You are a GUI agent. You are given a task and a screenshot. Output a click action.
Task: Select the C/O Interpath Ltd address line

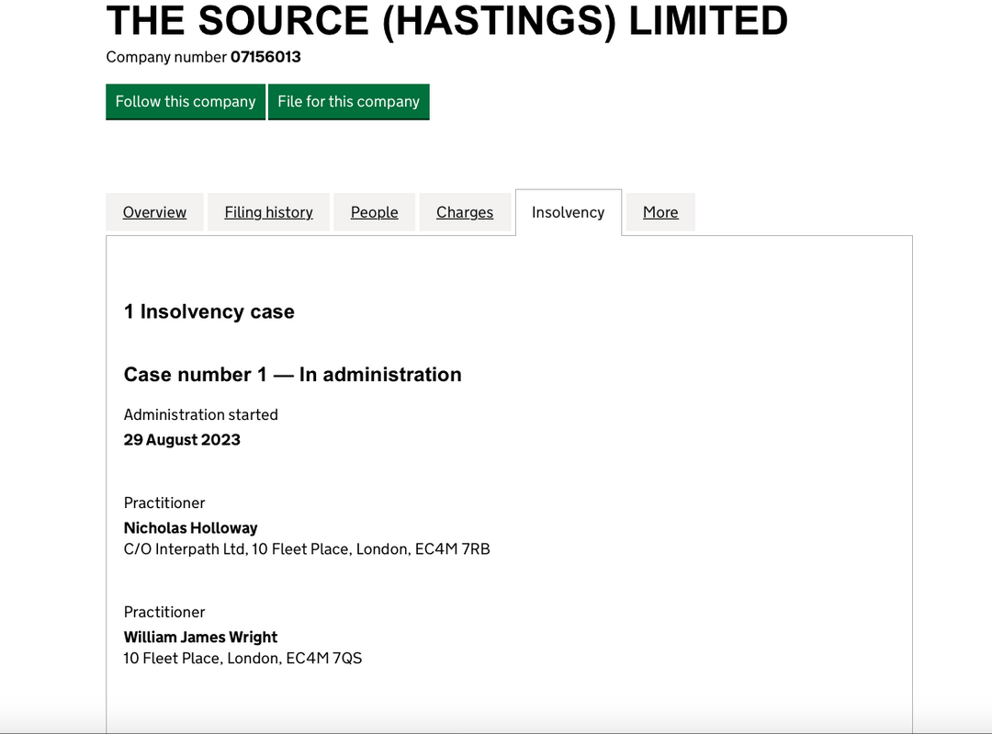pyautogui.click(x=307, y=549)
